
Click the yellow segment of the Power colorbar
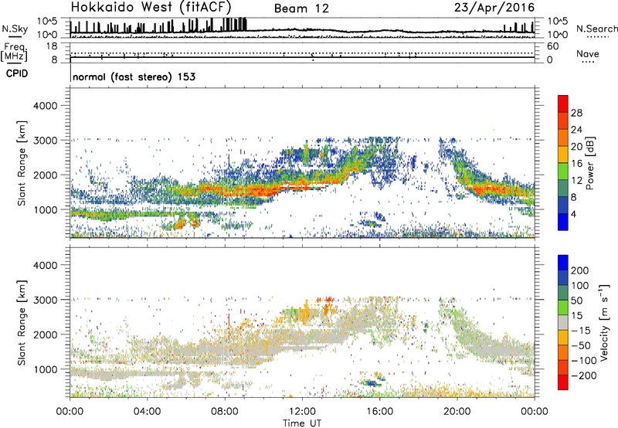563,154
